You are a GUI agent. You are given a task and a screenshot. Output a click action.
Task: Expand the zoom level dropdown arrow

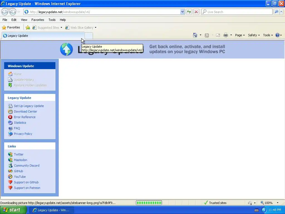pos(277,203)
